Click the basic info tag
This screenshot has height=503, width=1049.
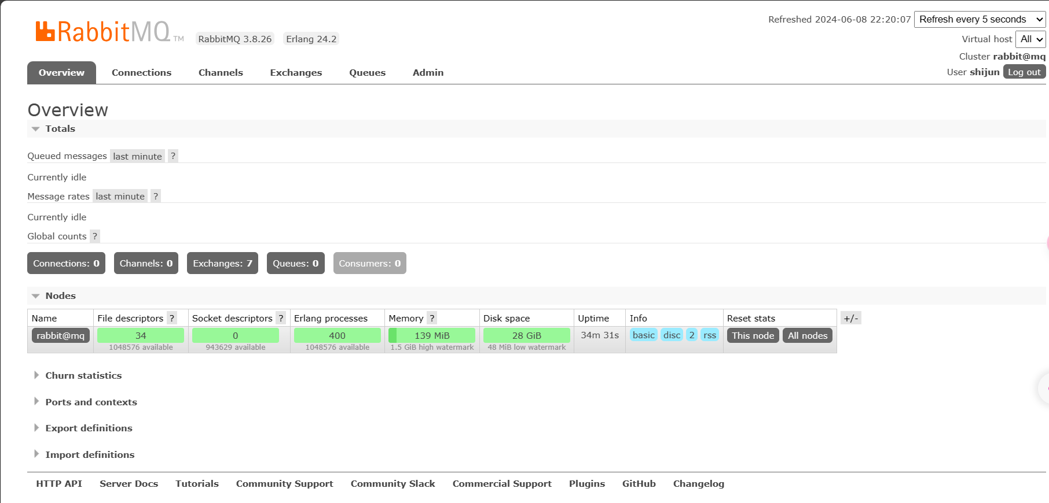pos(643,335)
